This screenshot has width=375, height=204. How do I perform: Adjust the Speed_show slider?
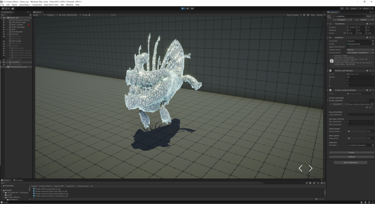click(349, 132)
